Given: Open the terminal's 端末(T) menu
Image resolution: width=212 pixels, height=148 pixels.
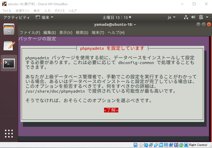Looking at the screenshot, I should tap(98, 33).
